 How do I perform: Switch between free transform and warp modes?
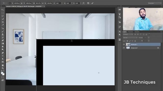click(84, 3)
